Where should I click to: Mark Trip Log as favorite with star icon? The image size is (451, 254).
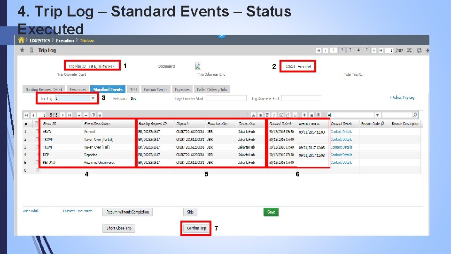coord(22,50)
